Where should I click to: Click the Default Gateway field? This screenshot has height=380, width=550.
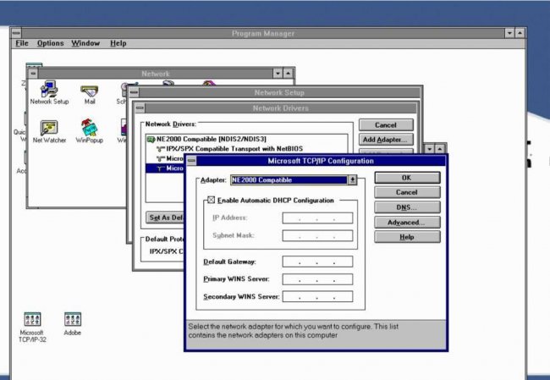[317, 262]
